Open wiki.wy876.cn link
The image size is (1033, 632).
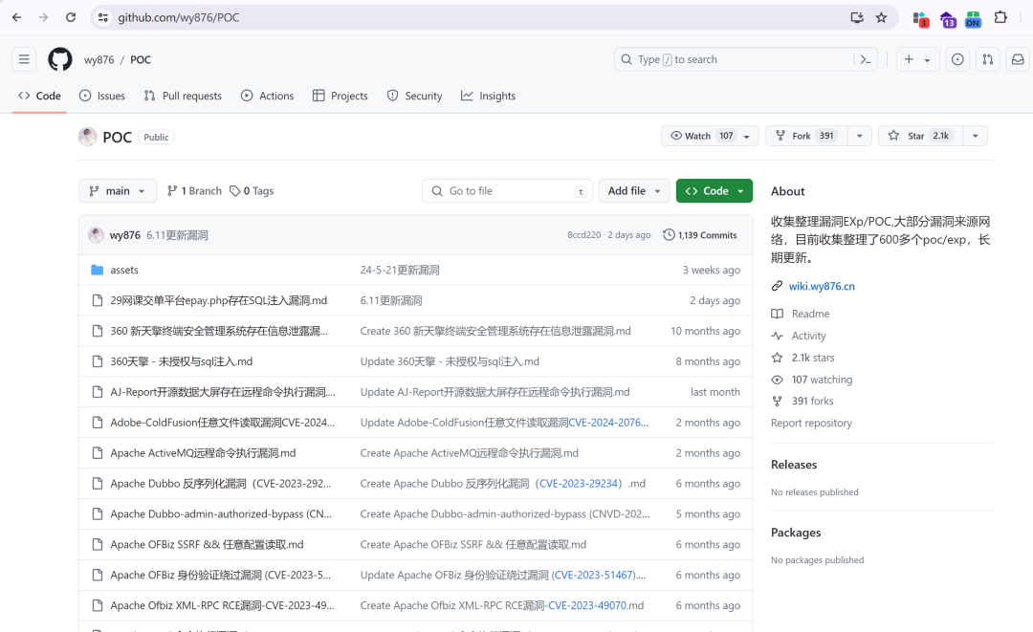[822, 287]
